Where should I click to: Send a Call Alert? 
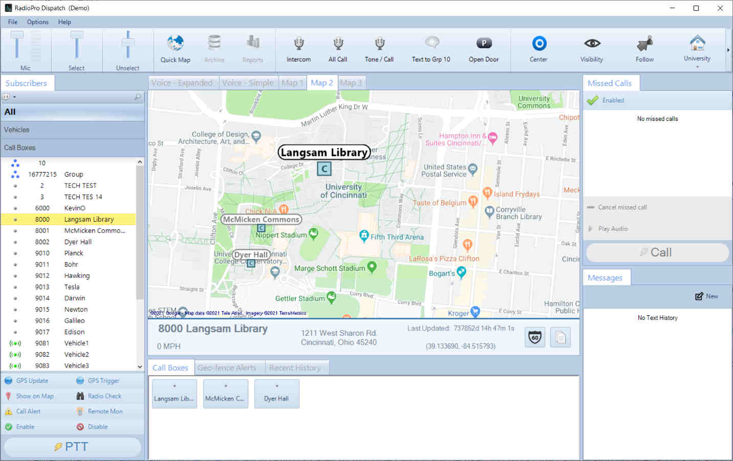click(x=23, y=411)
